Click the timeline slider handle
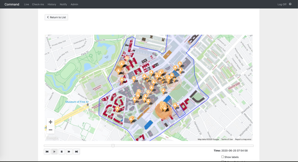Screen dimensions: 298x162 pos(113,146)
